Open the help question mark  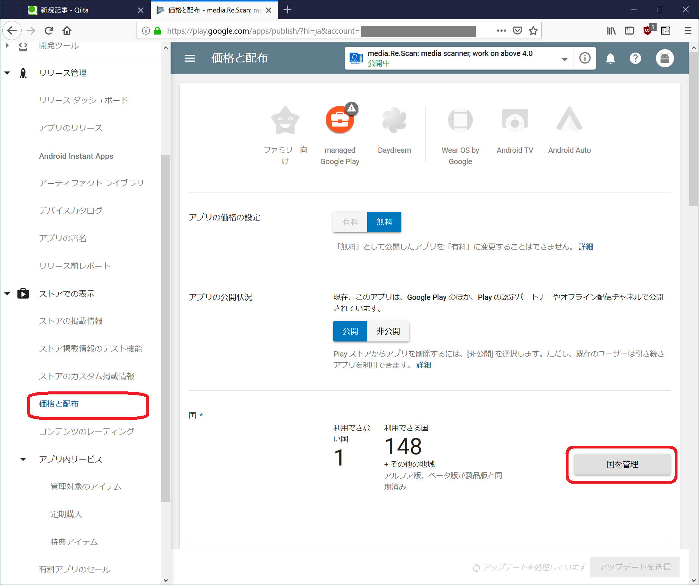635,58
